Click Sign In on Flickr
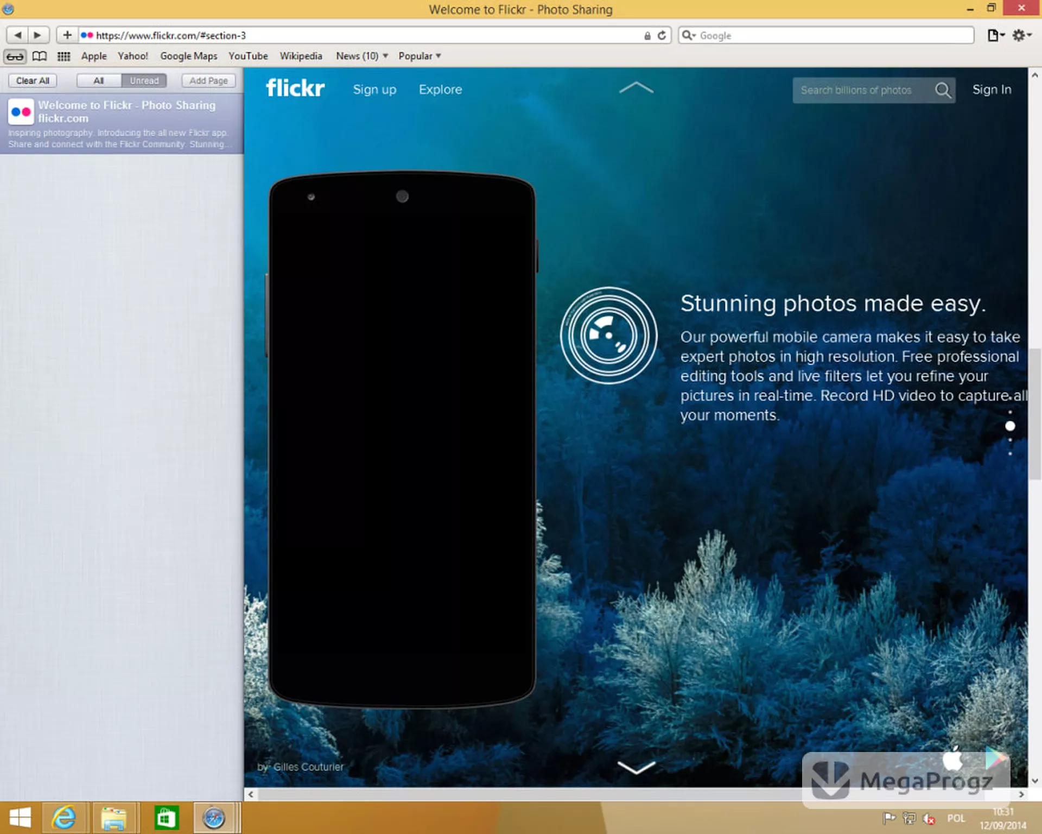This screenshot has height=834, width=1042. pyautogui.click(x=992, y=90)
